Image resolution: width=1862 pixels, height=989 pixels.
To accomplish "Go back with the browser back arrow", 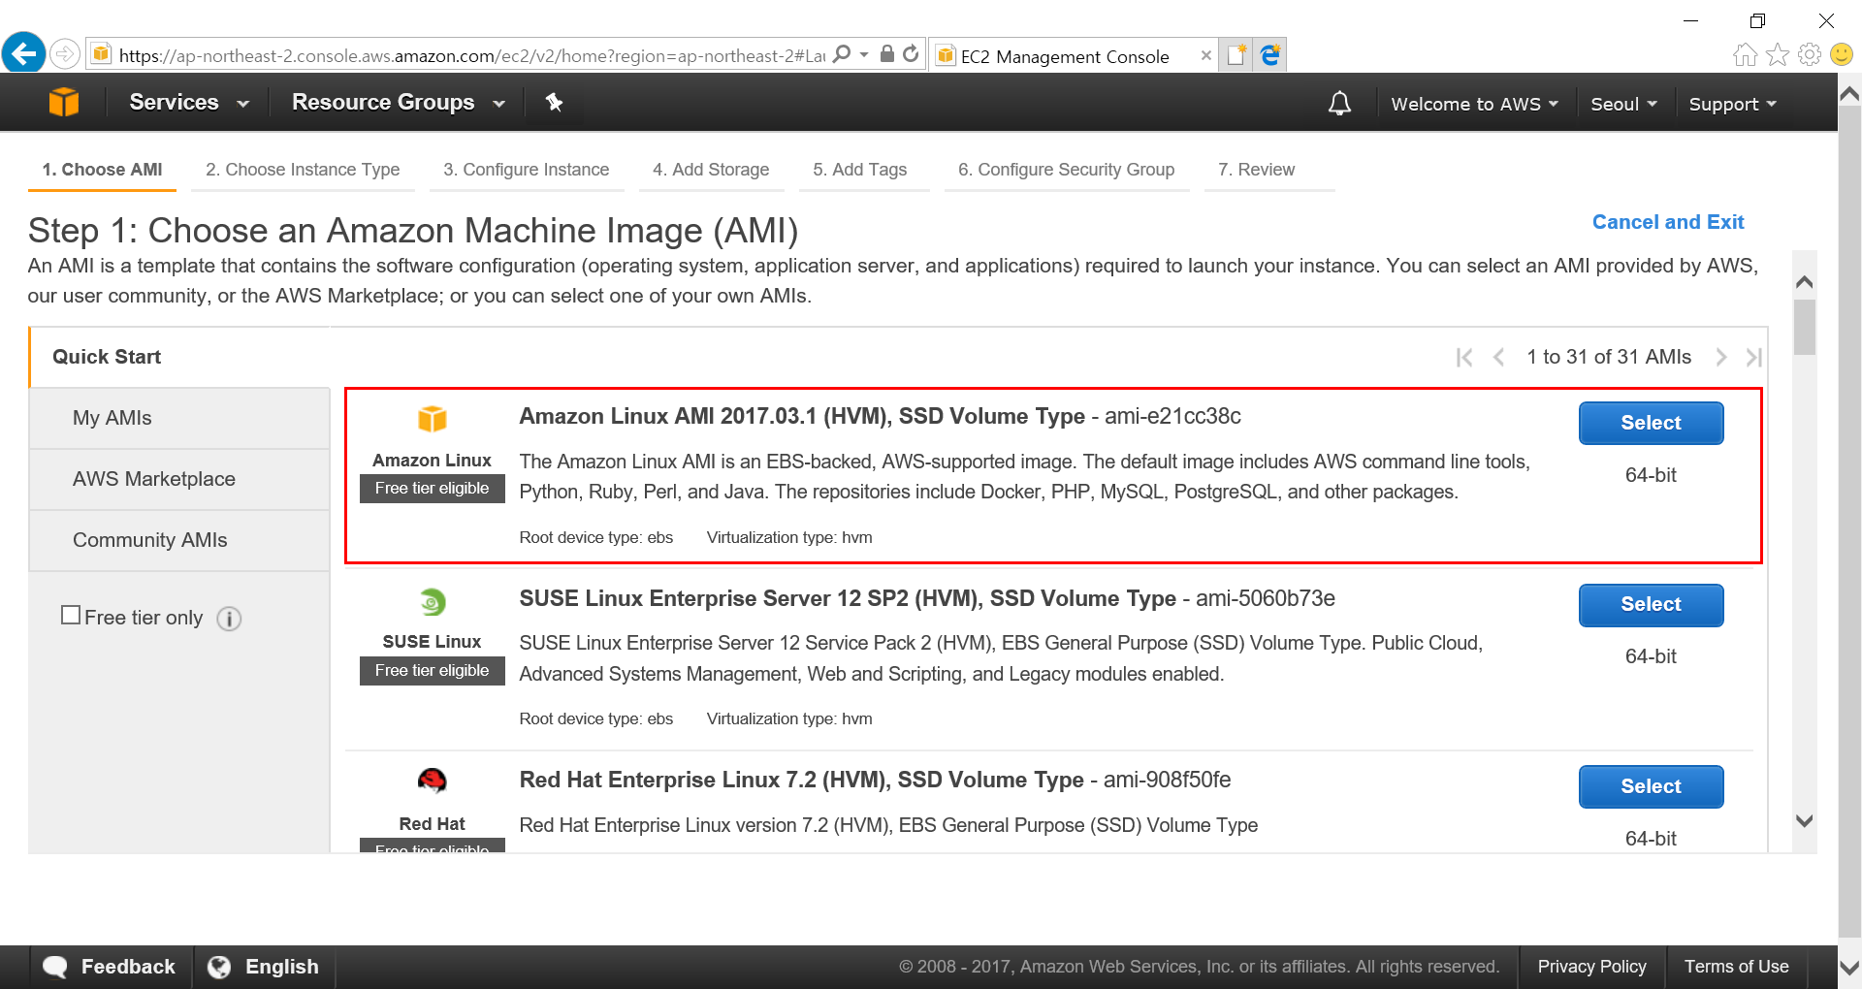I will pyautogui.click(x=24, y=53).
